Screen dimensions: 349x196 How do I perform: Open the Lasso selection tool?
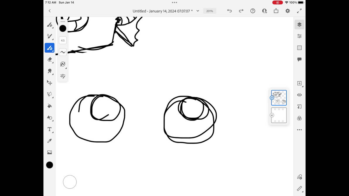(x=49, y=94)
